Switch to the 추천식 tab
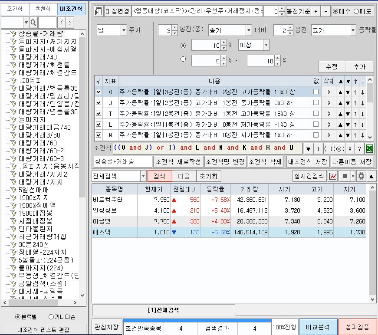 click(43, 9)
